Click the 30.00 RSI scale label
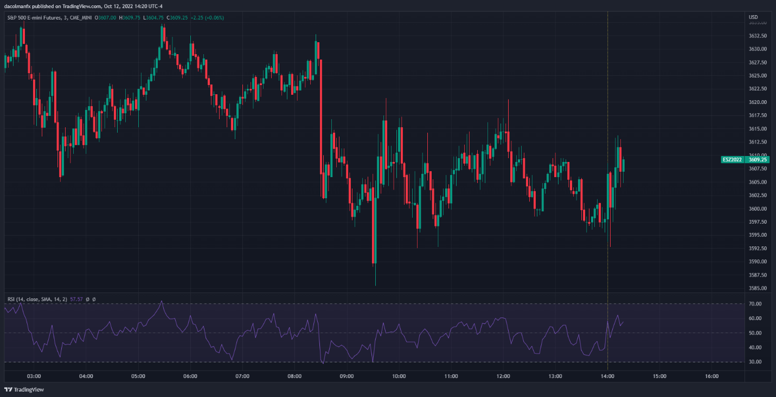The image size is (776, 397). point(755,362)
